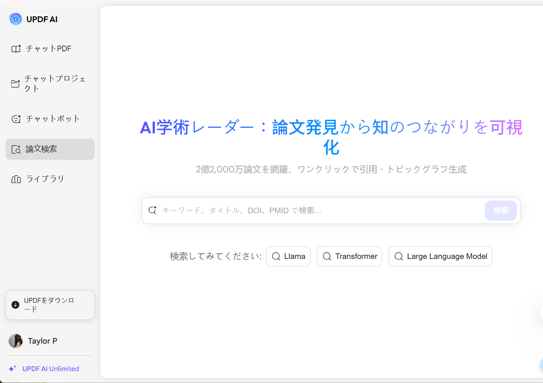Click the UPDFをダウンロード button
Viewport: 543px width, 383px height.
coord(50,305)
